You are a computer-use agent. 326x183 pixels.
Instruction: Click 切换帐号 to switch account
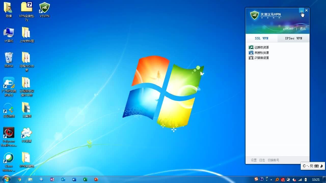point(273,160)
